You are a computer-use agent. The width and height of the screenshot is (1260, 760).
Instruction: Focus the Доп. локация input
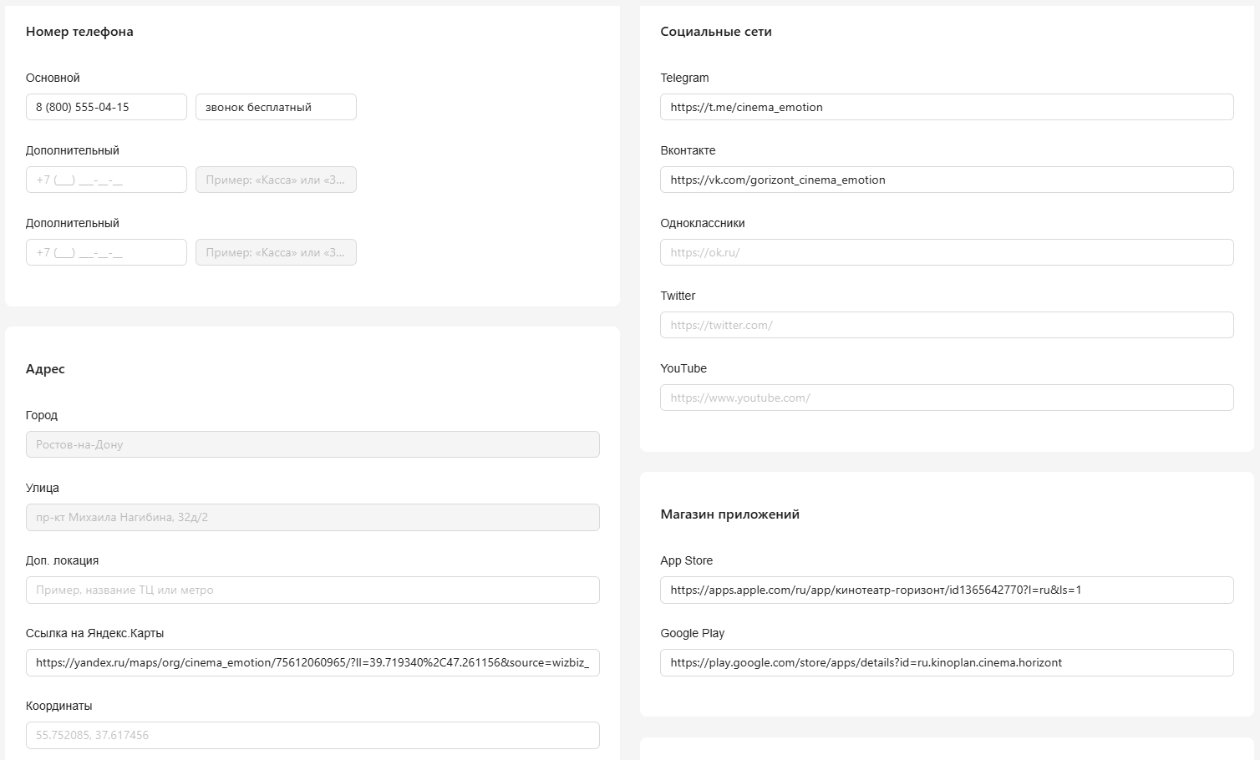coord(312,590)
